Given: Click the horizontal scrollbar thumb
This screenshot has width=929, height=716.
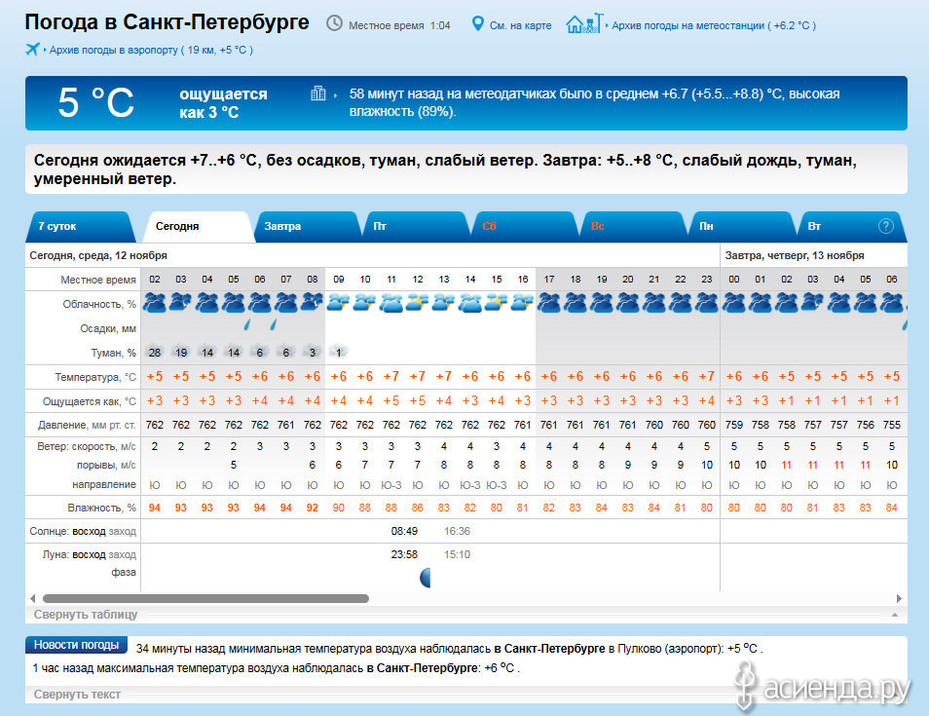Looking at the screenshot, I should tap(205, 598).
